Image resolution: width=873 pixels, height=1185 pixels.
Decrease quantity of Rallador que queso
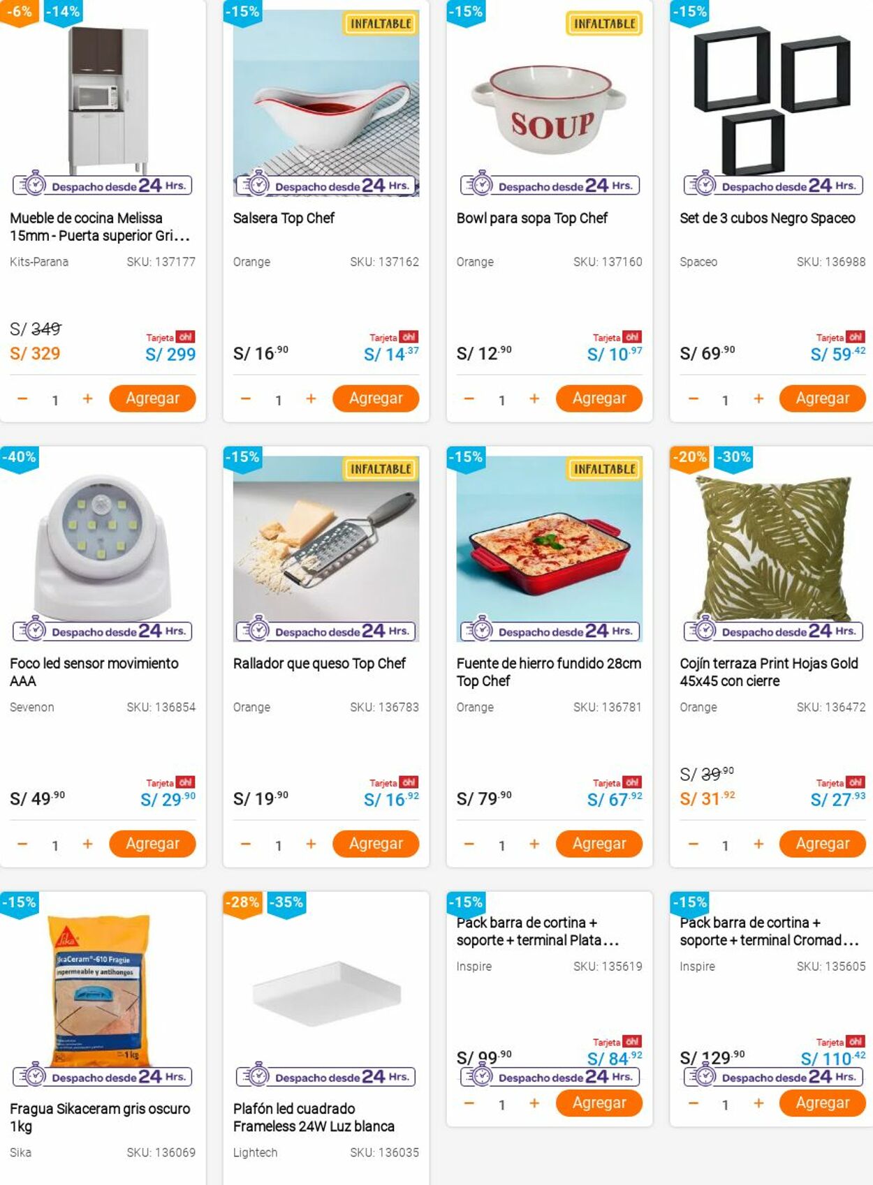pyautogui.click(x=246, y=844)
